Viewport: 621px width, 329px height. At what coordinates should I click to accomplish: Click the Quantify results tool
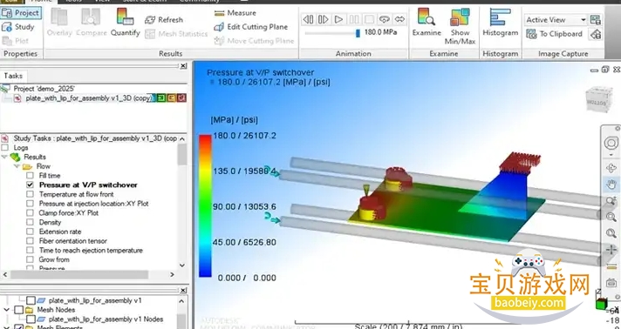coord(125,23)
